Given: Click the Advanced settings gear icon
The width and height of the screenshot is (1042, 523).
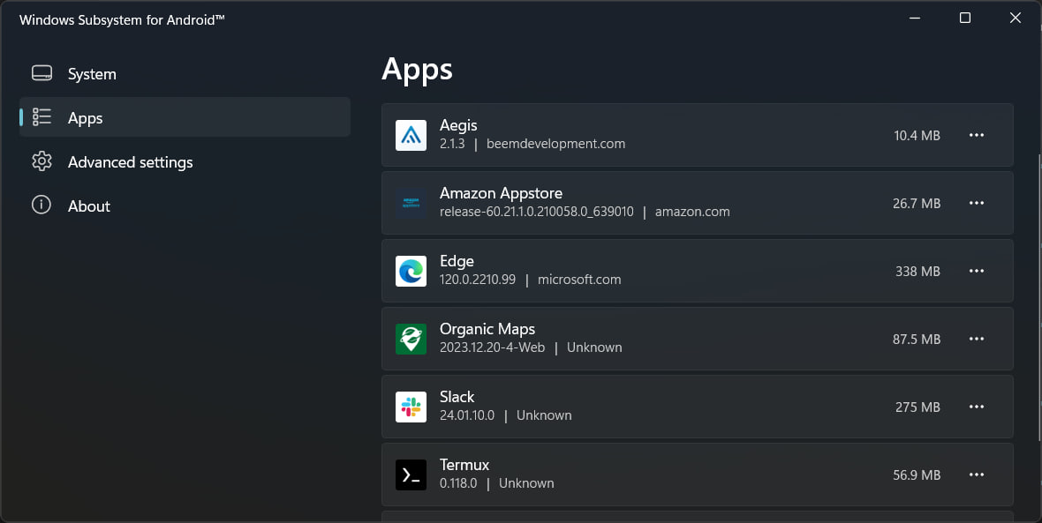Looking at the screenshot, I should coord(42,161).
